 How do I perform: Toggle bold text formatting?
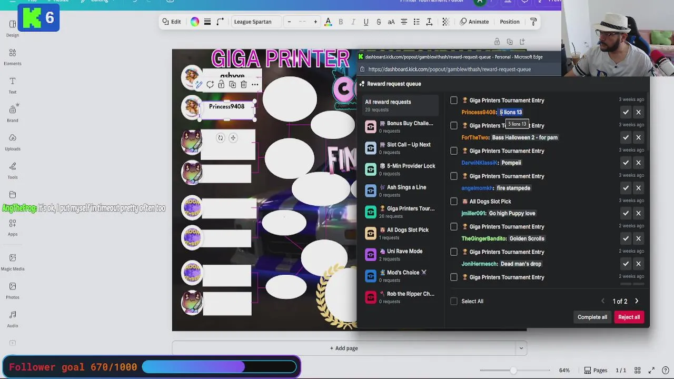tap(341, 22)
